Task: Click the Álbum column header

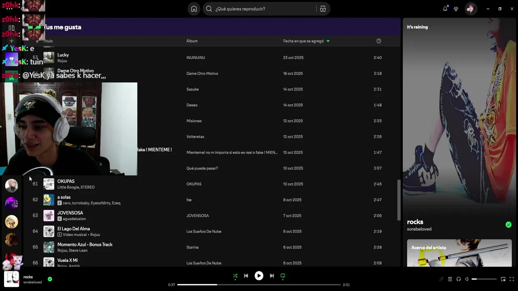Action: [x=192, y=41]
